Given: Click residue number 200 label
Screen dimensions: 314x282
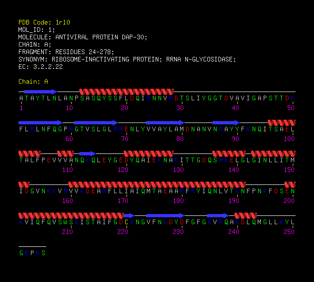Looking at the screenshot, I should [289, 201].
